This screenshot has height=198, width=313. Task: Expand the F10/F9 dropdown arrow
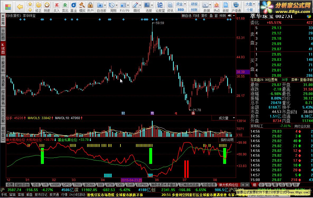point(128,5)
